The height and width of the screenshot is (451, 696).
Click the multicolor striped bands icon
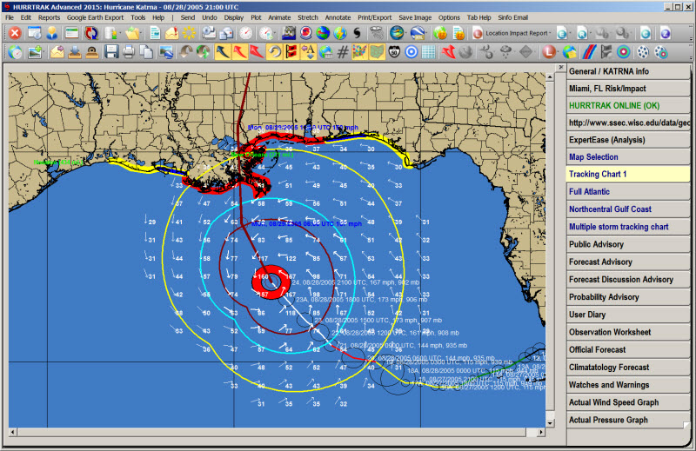pos(591,53)
